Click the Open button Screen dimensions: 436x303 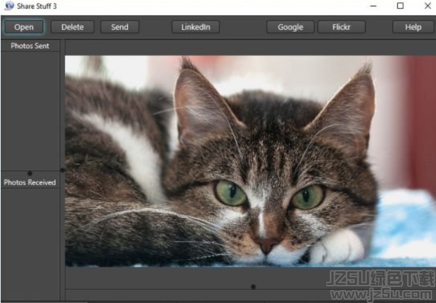coord(24,27)
